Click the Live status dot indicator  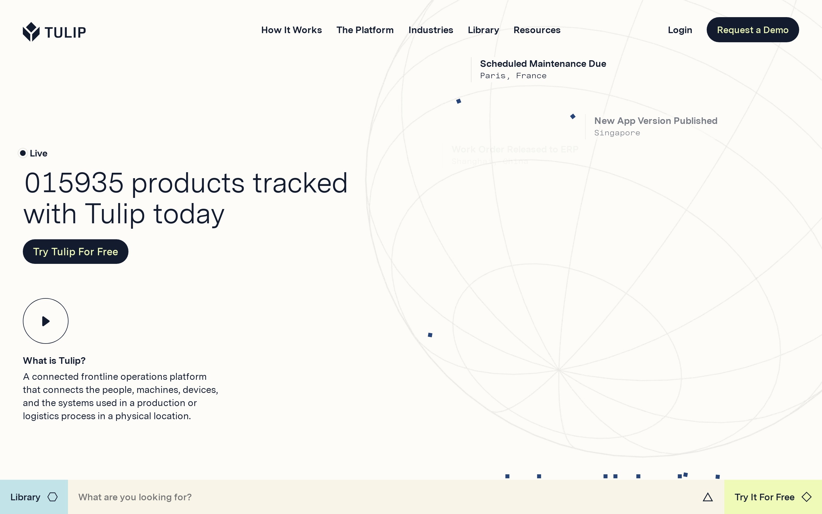[x=23, y=153]
